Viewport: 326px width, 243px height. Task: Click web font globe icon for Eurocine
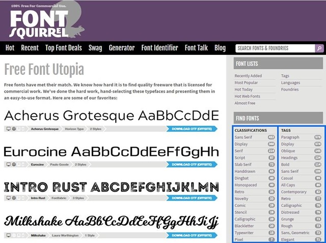(x=14, y=165)
